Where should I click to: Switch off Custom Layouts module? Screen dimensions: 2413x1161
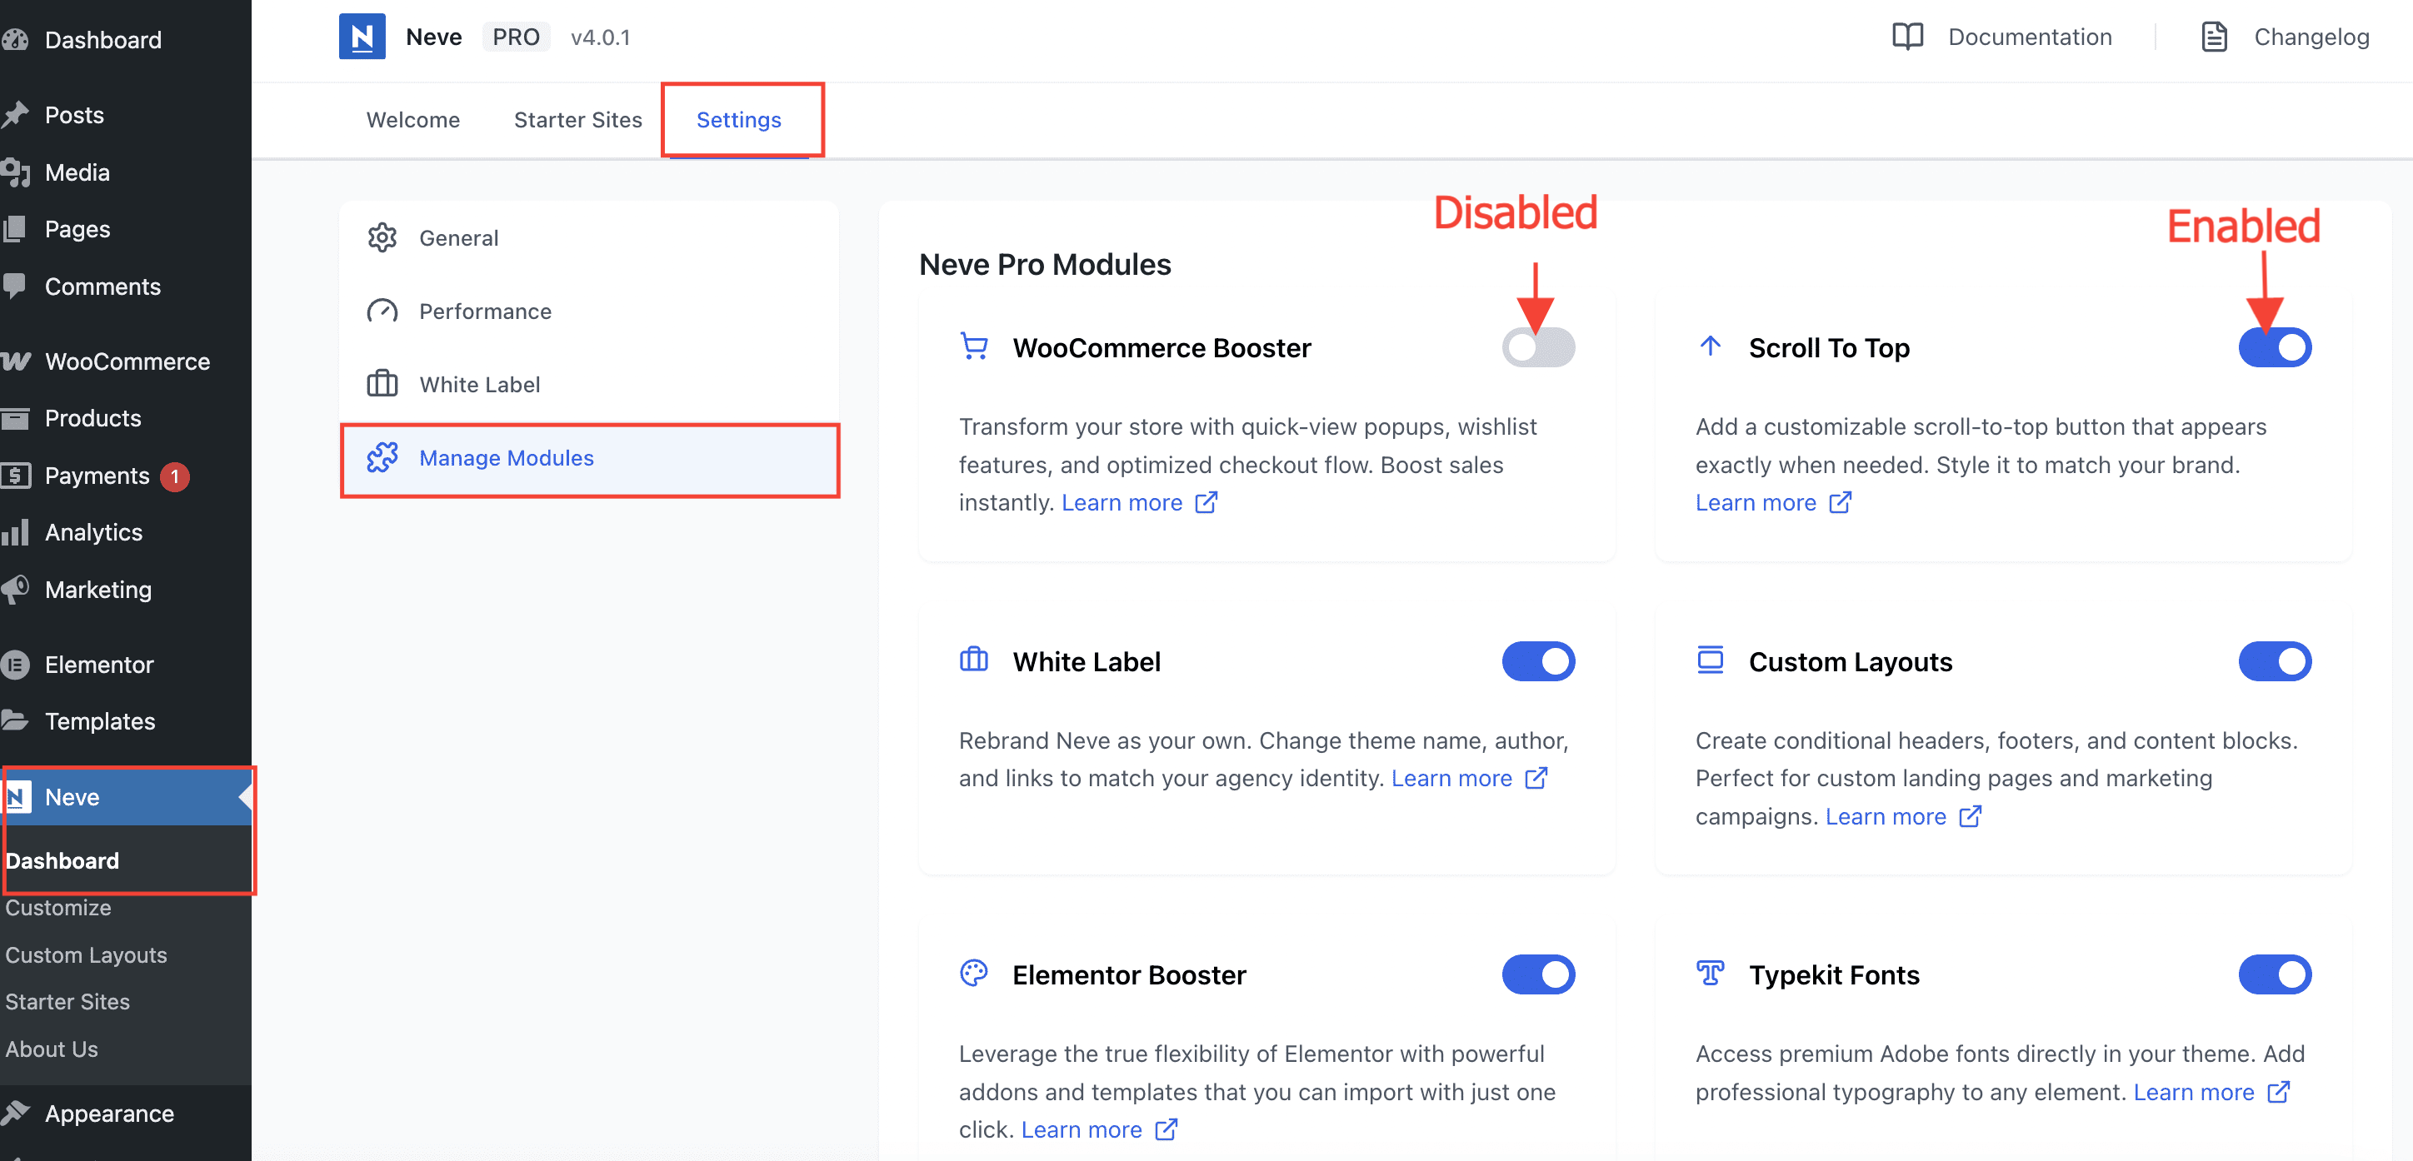(x=2275, y=661)
